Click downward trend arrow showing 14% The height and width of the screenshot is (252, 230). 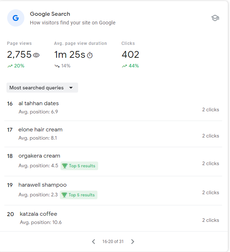click(x=57, y=66)
